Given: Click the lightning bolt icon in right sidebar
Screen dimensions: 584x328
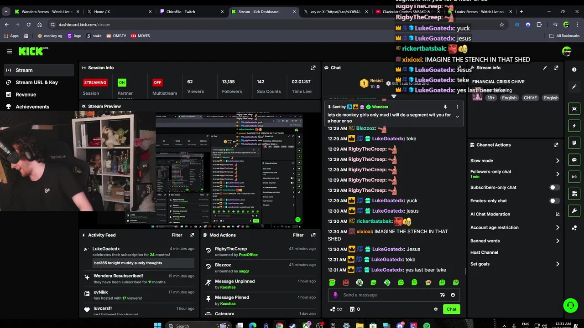Looking at the screenshot, I should 574,126.
